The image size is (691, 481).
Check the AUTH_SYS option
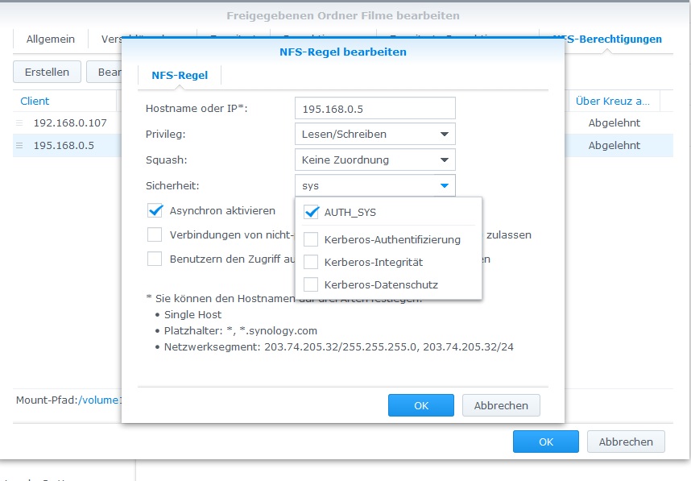311,213
